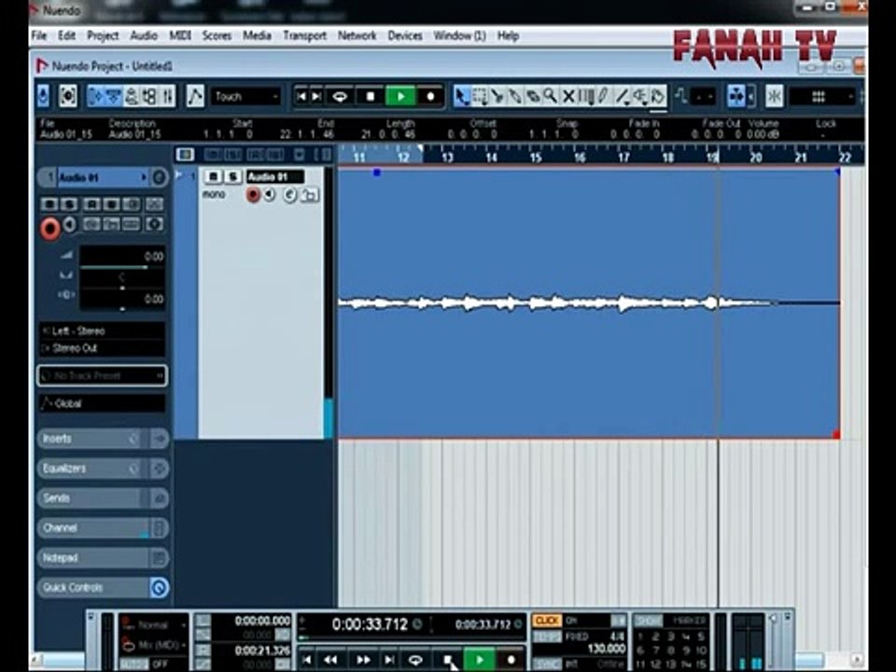Open the Transport menu
The height and width of the screenshot is (672, 896).
click(304, 35)
